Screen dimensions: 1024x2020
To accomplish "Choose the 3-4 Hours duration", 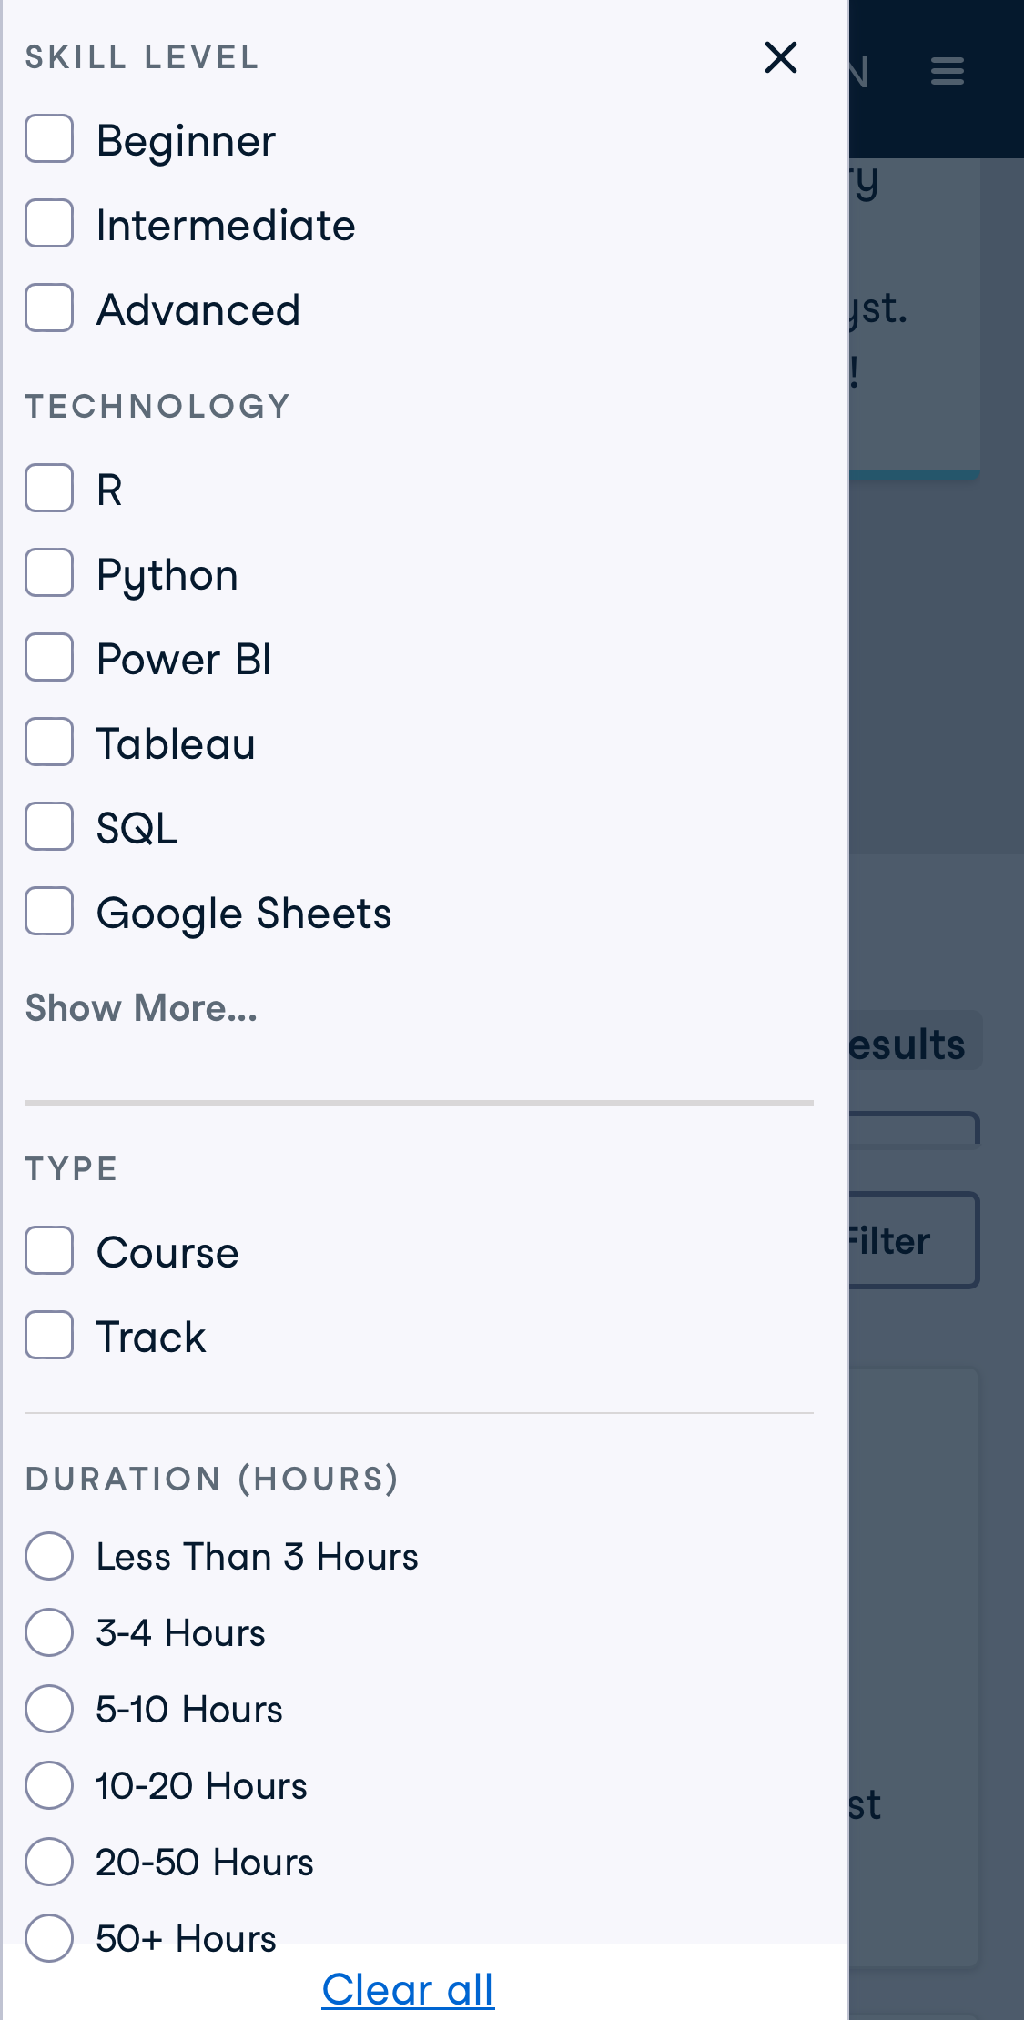I will click(49, 1632).
